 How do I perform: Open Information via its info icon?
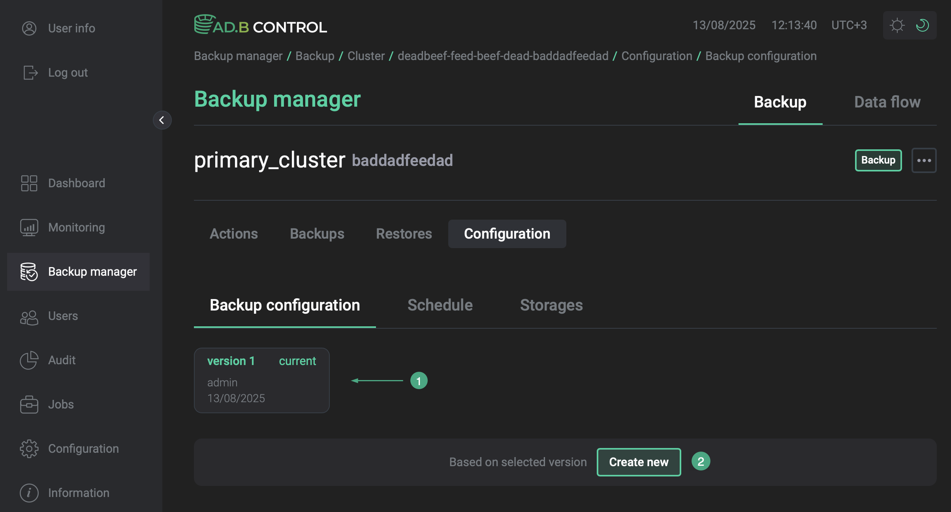tap(29, 493)
